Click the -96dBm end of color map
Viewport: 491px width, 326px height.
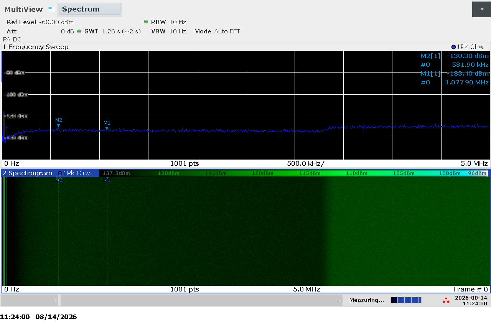click(x=476, y=173)
